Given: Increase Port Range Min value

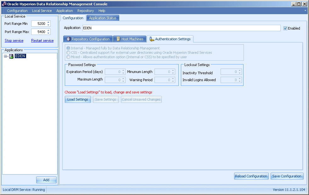Looking at the screenshot, I should pyautogui.click(x=48, y=22).
